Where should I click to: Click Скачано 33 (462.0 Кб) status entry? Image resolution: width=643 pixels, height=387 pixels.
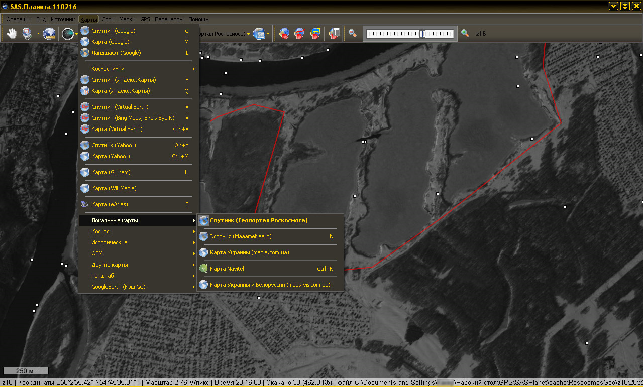click(x=299, y=383)
